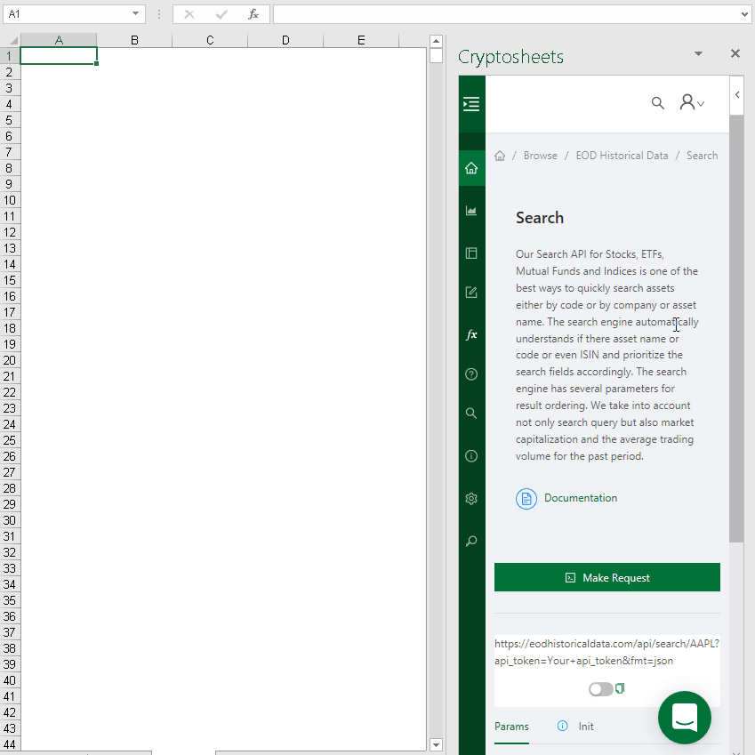Click the spreadsheet scroll down arrow

(x=436, y=744)
